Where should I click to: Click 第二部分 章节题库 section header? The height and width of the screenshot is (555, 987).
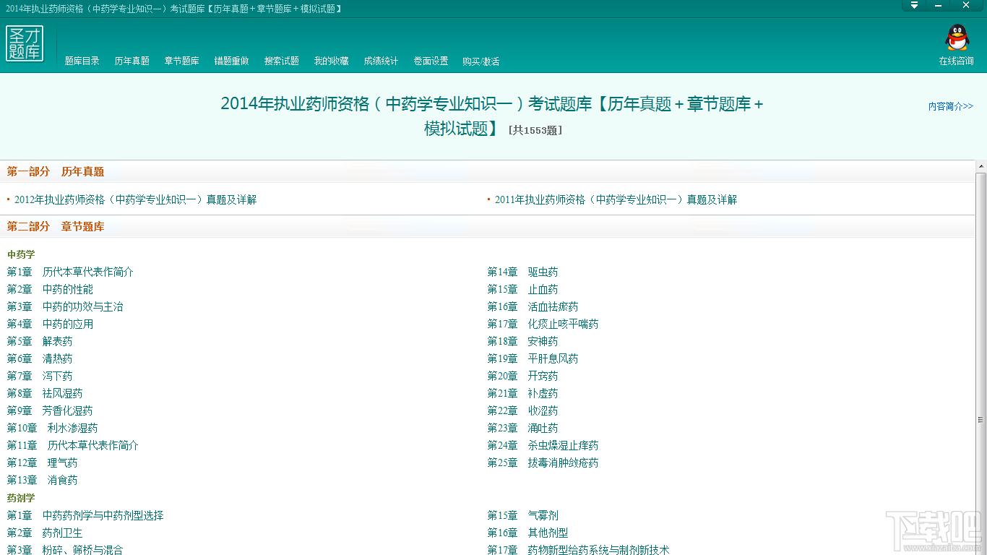pyautogui.click(x=56, y=226)
